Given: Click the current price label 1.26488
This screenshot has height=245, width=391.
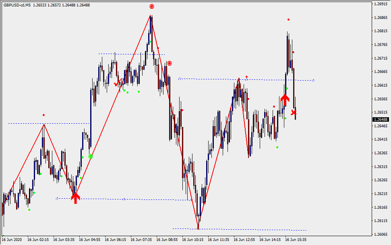Looking at the screenshot, I should pyautogui.click(x=381, y=120).
